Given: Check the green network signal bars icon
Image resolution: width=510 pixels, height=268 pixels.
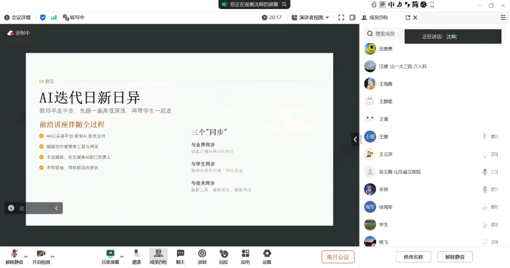Looking at the screenshot, I should [x=54, y=18].
